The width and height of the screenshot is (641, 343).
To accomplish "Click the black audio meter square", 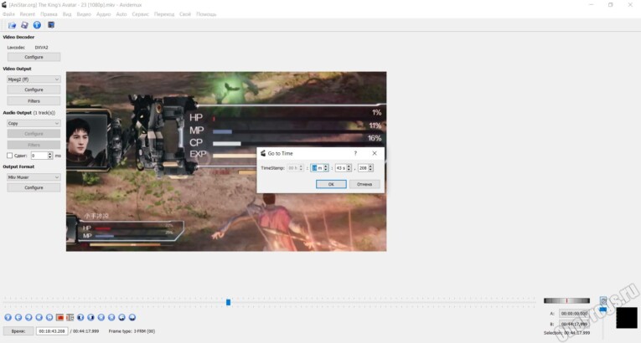I will click(x=627, y=318).
